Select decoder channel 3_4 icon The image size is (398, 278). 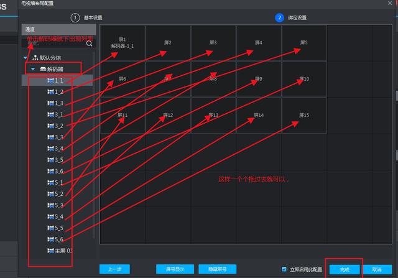coord(50,148)
